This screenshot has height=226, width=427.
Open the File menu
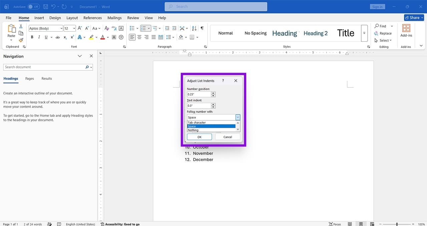(x=8, y=18)
